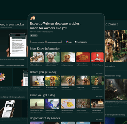Click the award-winning articles text in left panel
Image resolution: width=127 pixels, height=124 pixels.
pyautogui.click(x=12, y=65)
